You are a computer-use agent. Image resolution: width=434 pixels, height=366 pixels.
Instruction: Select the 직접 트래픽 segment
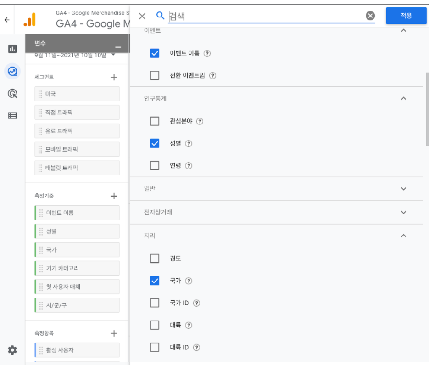pyautogui.click(x=77, y=112)
